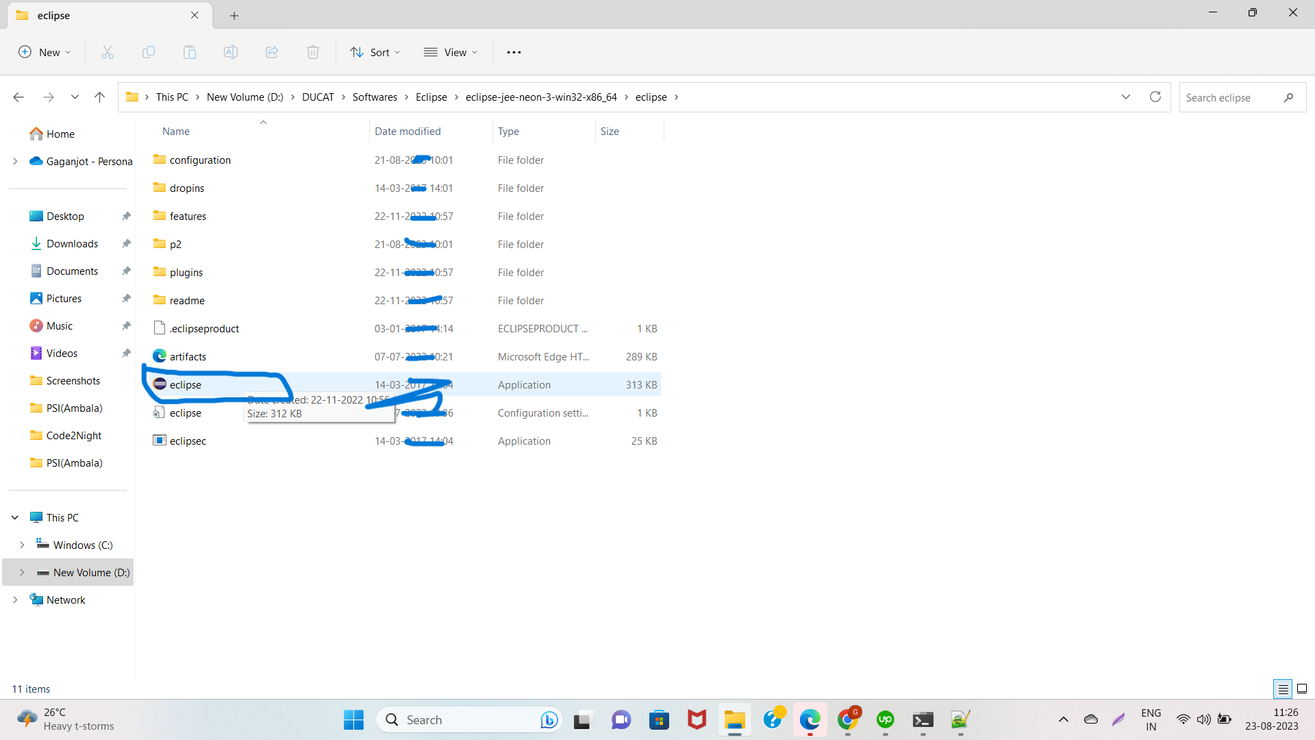Click the Rename toolbar icon

pos(231,52)
